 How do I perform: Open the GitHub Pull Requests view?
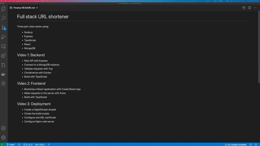click(3, 65)
